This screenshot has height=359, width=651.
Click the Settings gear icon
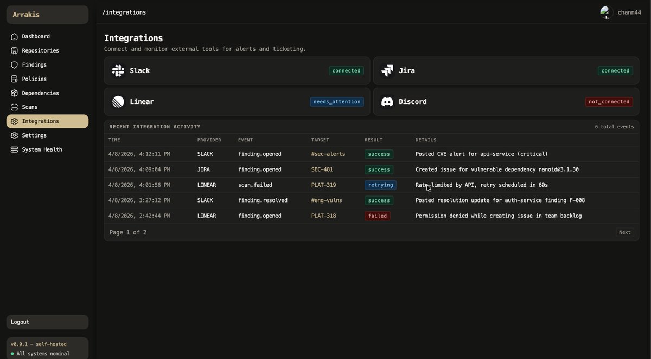click(x=15, y=135)
